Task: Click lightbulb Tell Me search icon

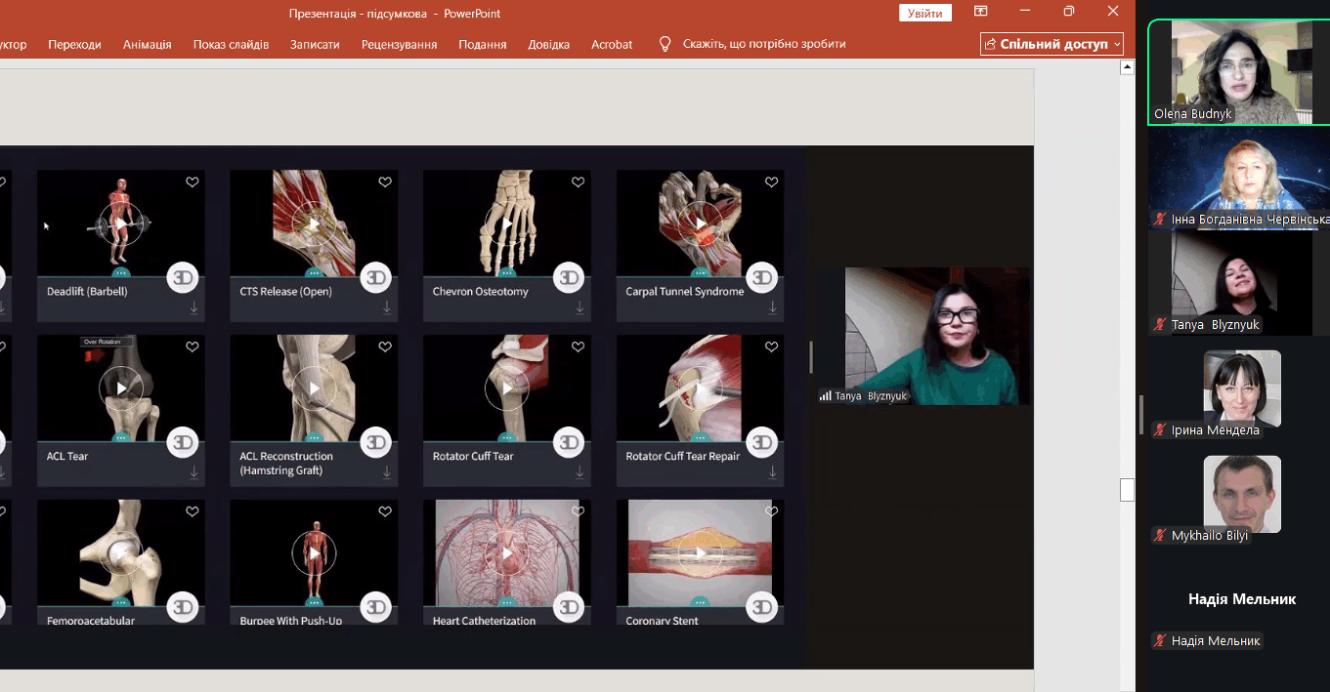Action: coord(665,44)
